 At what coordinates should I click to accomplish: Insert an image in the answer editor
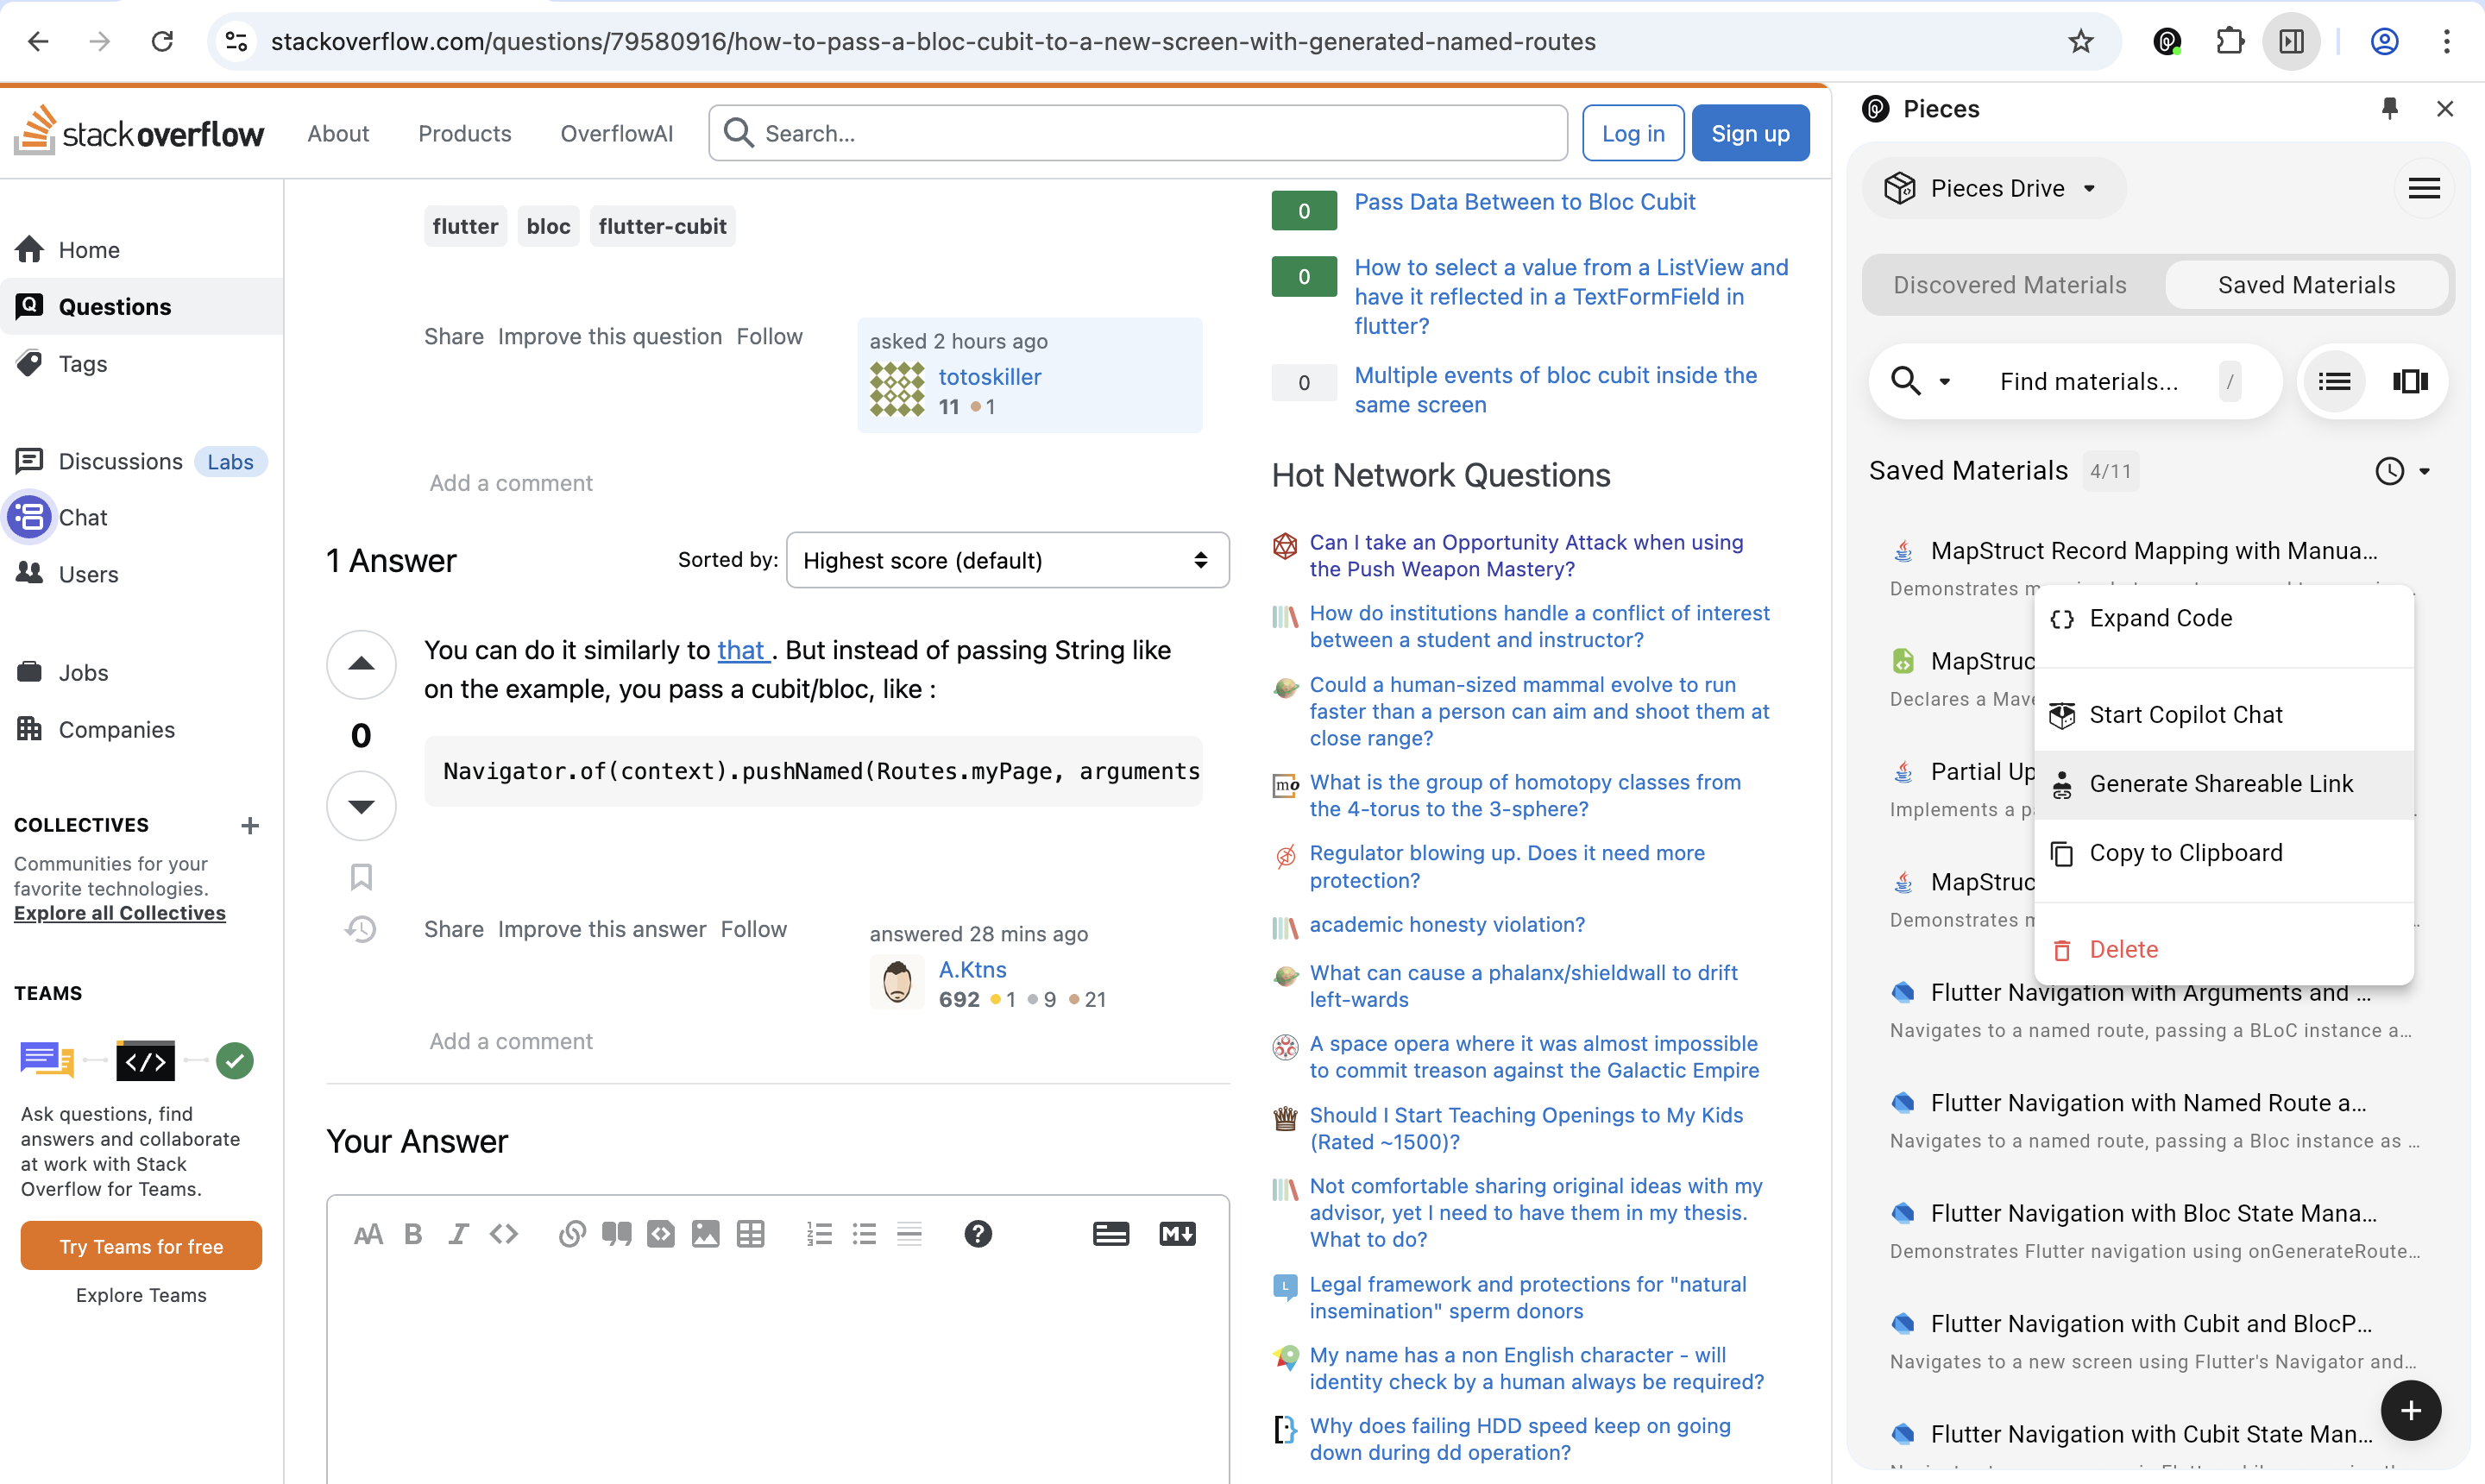[x=706, y=1233]
